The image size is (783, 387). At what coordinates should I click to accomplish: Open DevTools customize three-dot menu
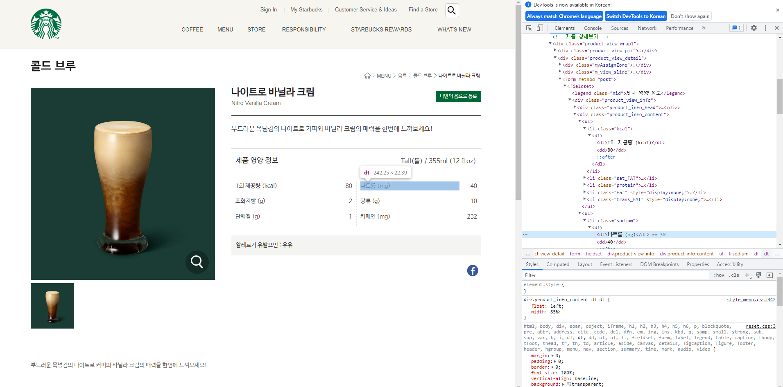coord(765,28)
